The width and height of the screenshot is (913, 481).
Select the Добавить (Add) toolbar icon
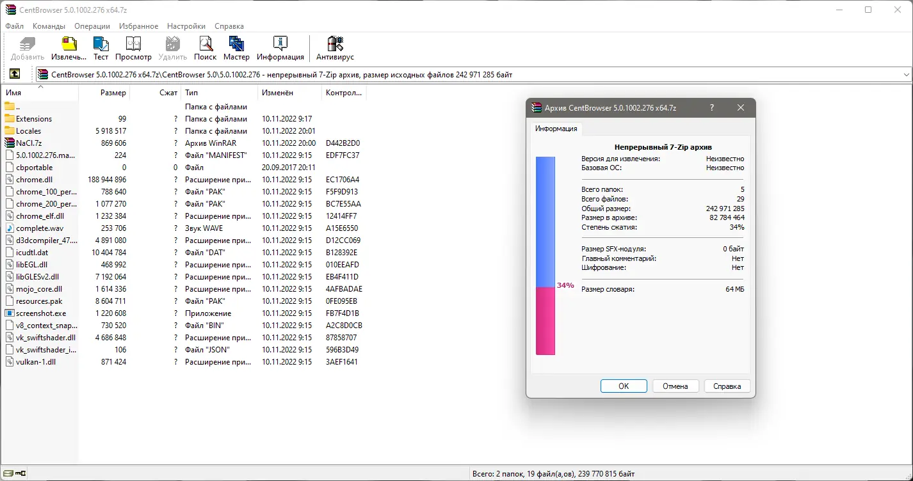point(26,45)
